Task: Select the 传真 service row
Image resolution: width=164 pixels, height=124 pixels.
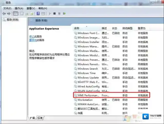Action: 111,113
